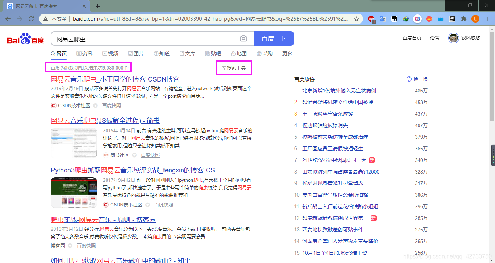Open result 网易云音乐爬虫_小王同学的博客
Viewport: 495px width, 263px height.
pos(115,79)
